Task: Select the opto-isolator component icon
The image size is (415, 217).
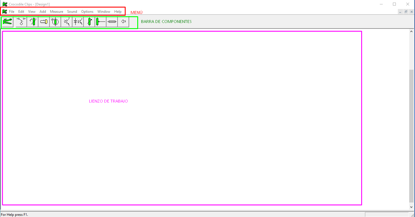Action: tap(78, 22)
